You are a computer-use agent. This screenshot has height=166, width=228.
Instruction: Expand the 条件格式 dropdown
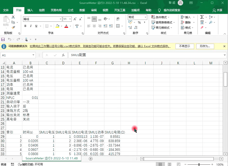click(169, 17)
